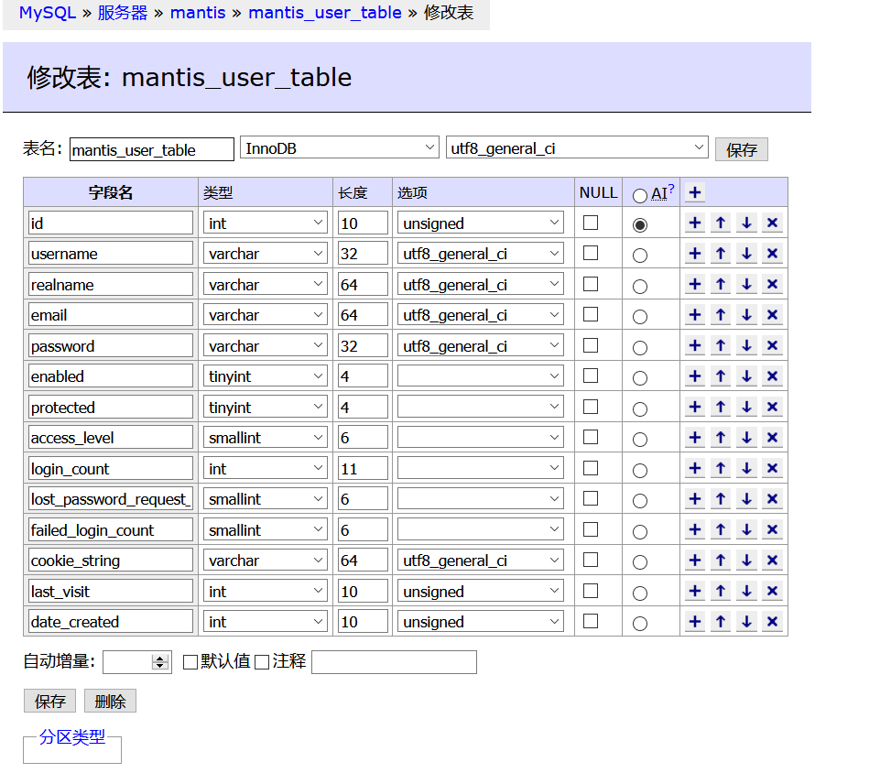This screenshot has width=891, height=773.
Task: Click the date_created length input
Action: click(x=363, y=622)
